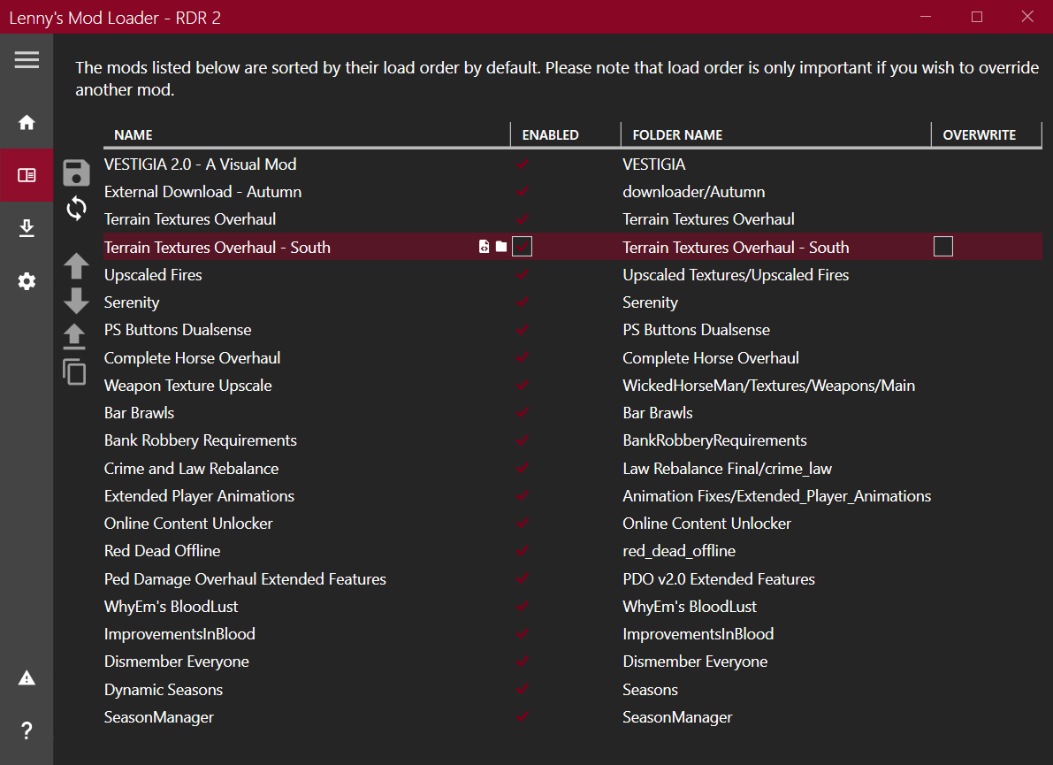Click the ENABLED column header

coord(550,135)
